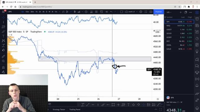Click the Publish button
Viewport: 200px width, 112px height.
[x=158, y=12]
